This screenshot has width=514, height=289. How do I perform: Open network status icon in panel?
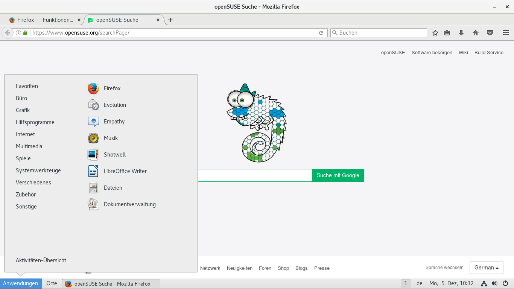(484, 283)
